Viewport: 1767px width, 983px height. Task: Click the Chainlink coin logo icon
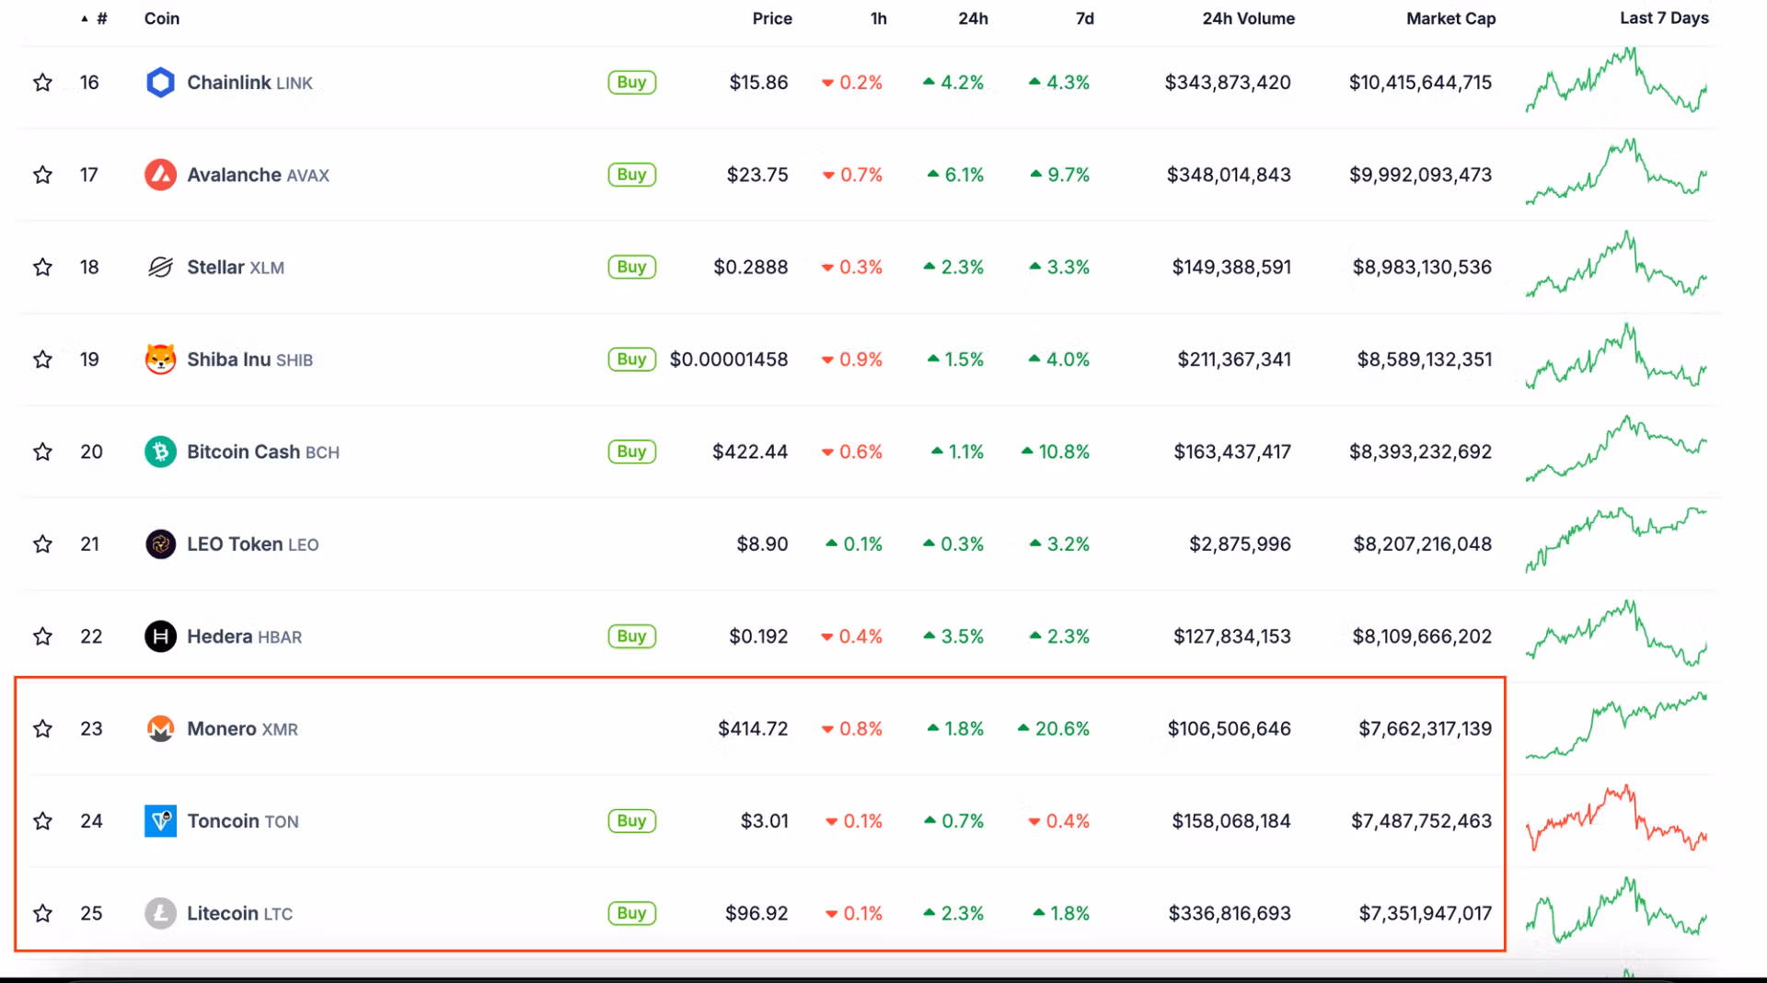point(160,83)
